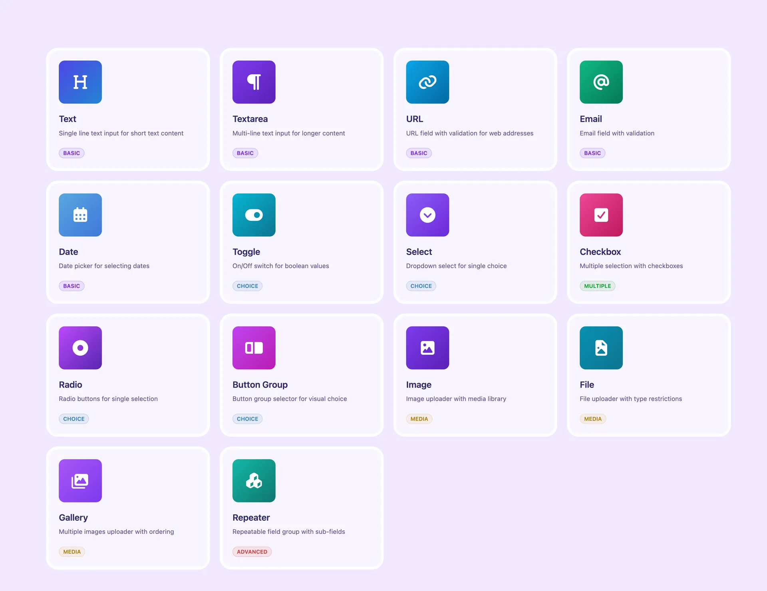Choose the Radio button icon

[80, 348]
